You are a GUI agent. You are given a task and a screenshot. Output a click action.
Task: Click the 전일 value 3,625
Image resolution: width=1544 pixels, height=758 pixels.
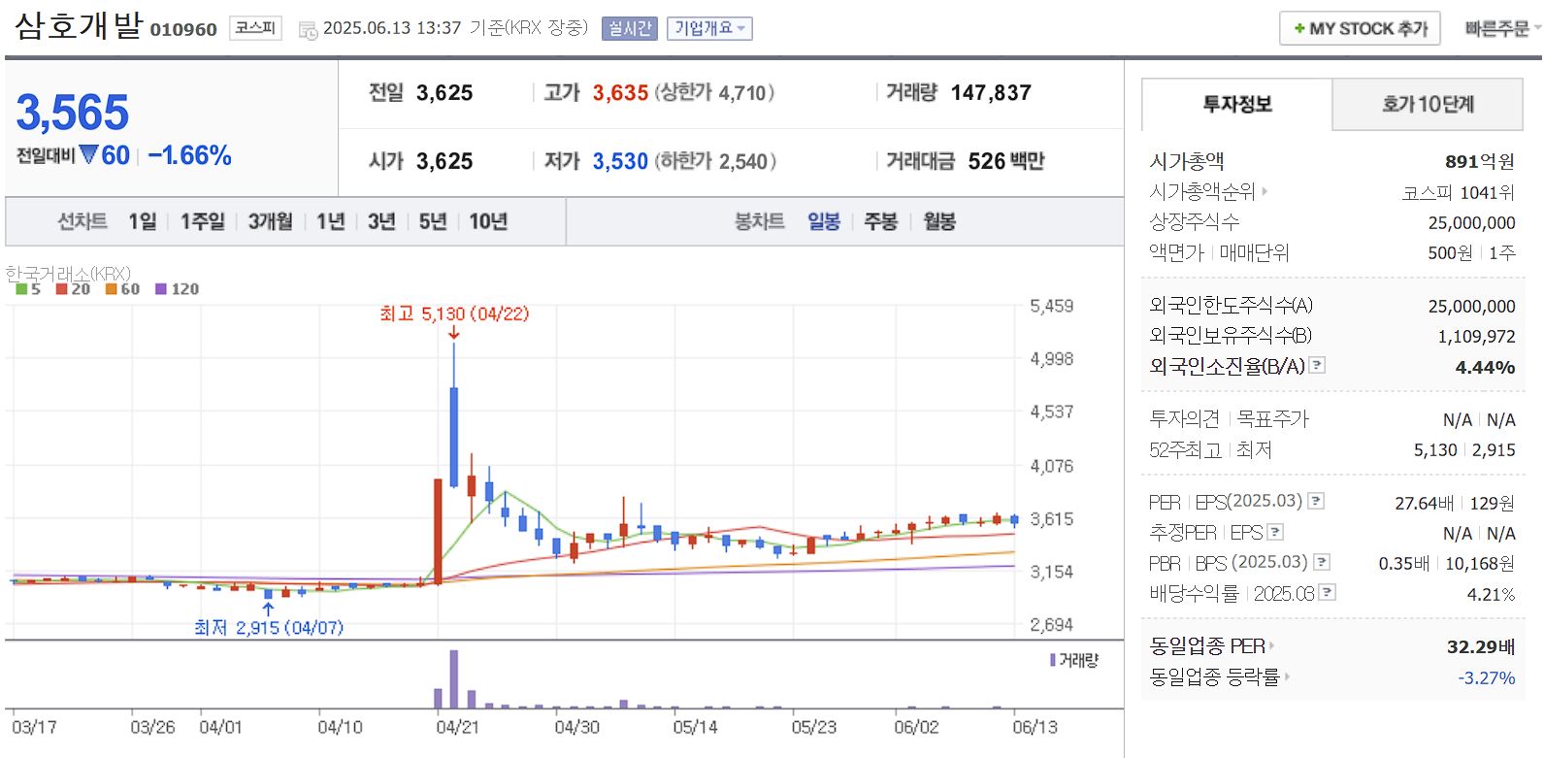coord(444,93)
